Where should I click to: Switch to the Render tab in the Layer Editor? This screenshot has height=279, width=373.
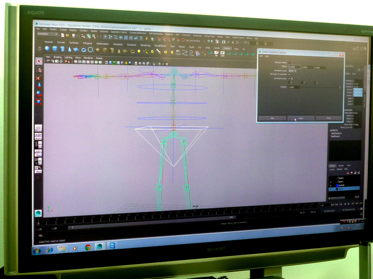pyautogui.click(x=341, y=166)
